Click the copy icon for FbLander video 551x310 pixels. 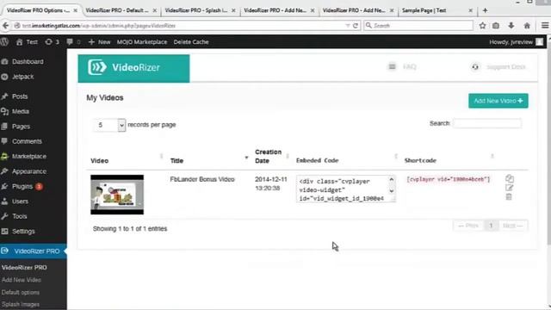(x=509, y=178)
